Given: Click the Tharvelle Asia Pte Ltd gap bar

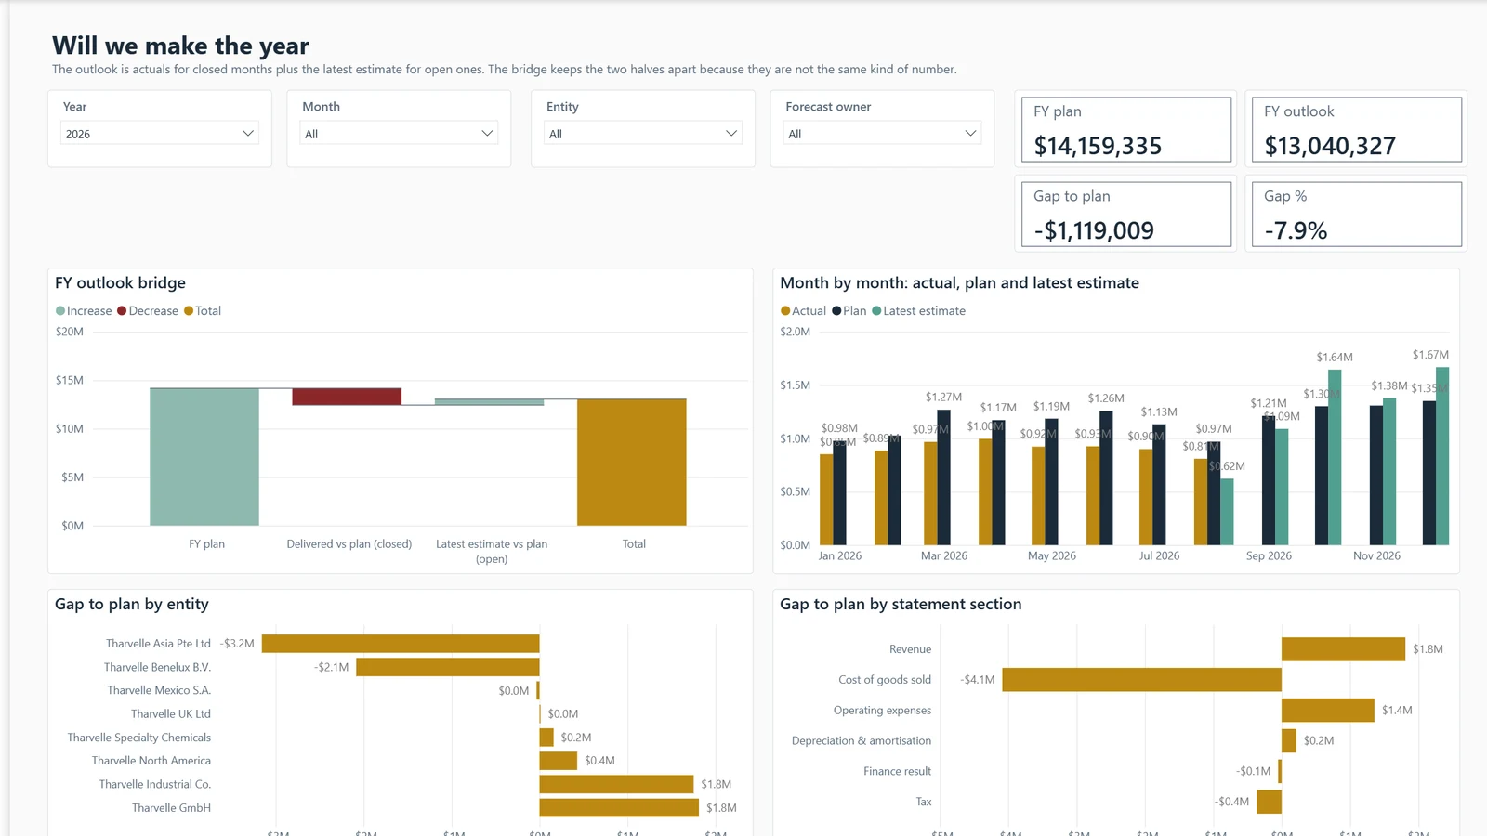Looking at the screenshot, I should [401, 644].
